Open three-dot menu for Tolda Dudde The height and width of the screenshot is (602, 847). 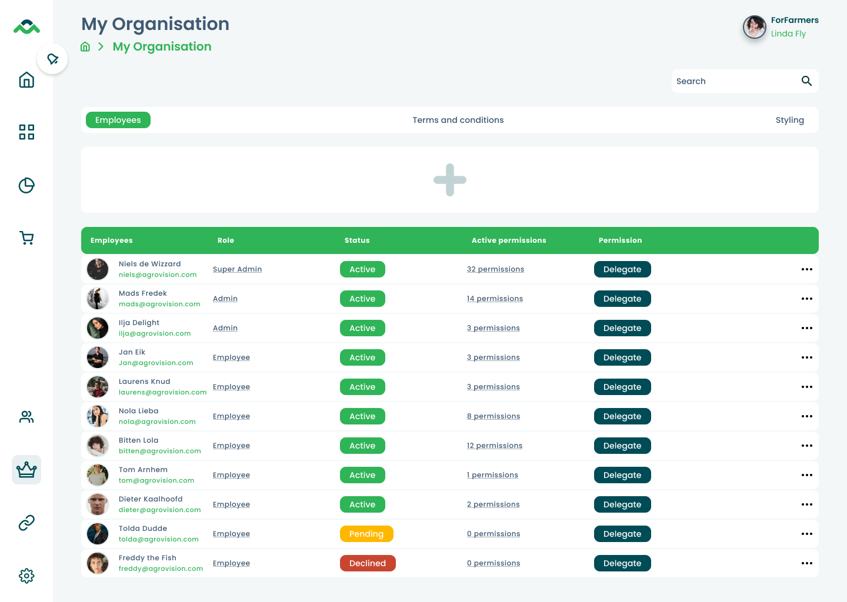point(806,534)
